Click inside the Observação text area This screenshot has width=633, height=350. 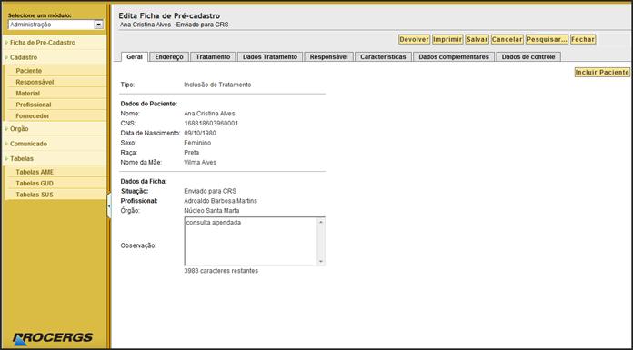click(x=251, y=242)
